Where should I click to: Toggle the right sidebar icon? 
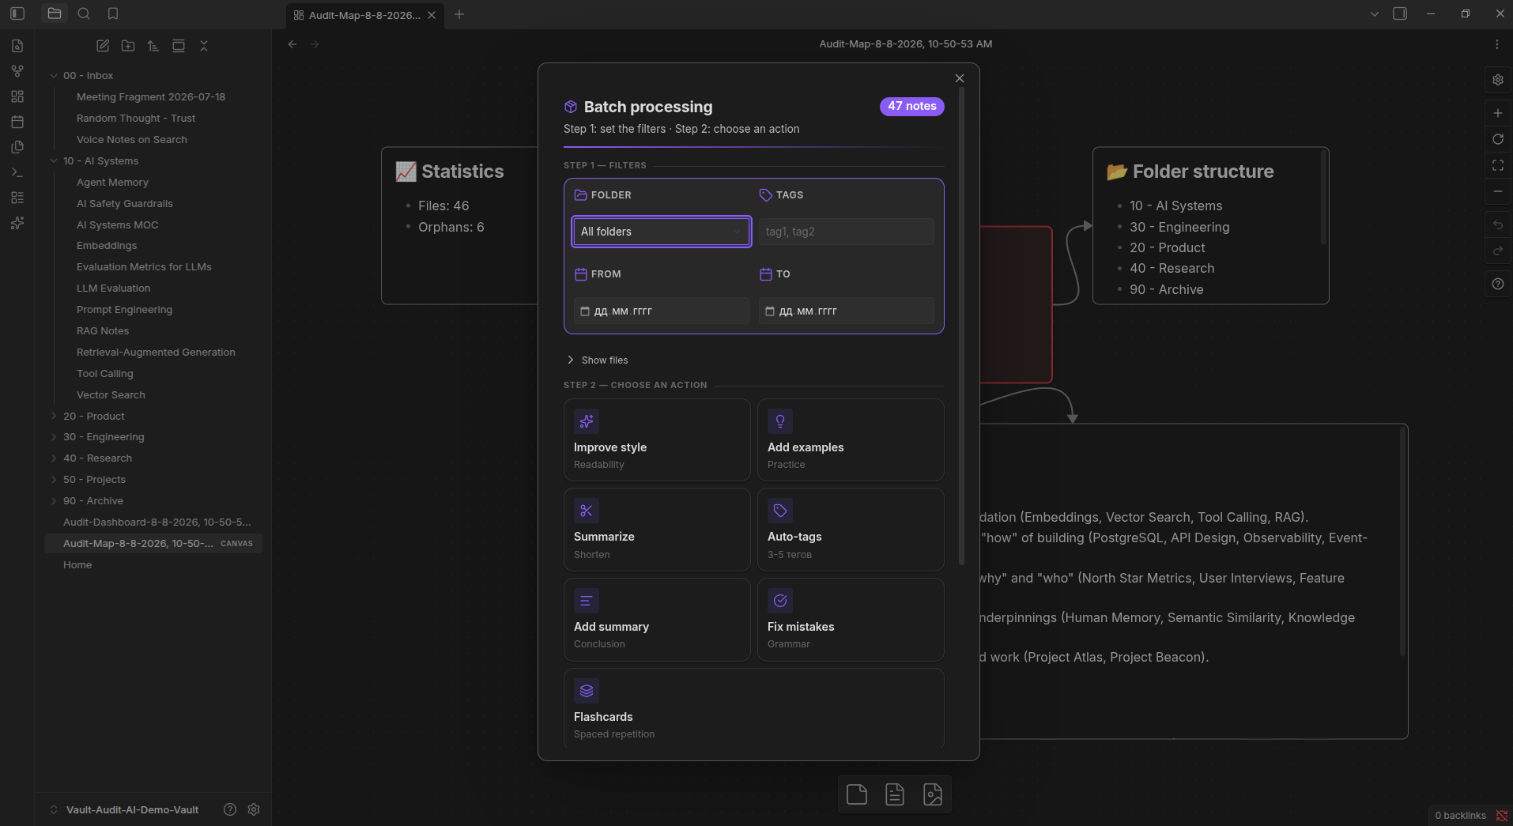click(1400, 13)
